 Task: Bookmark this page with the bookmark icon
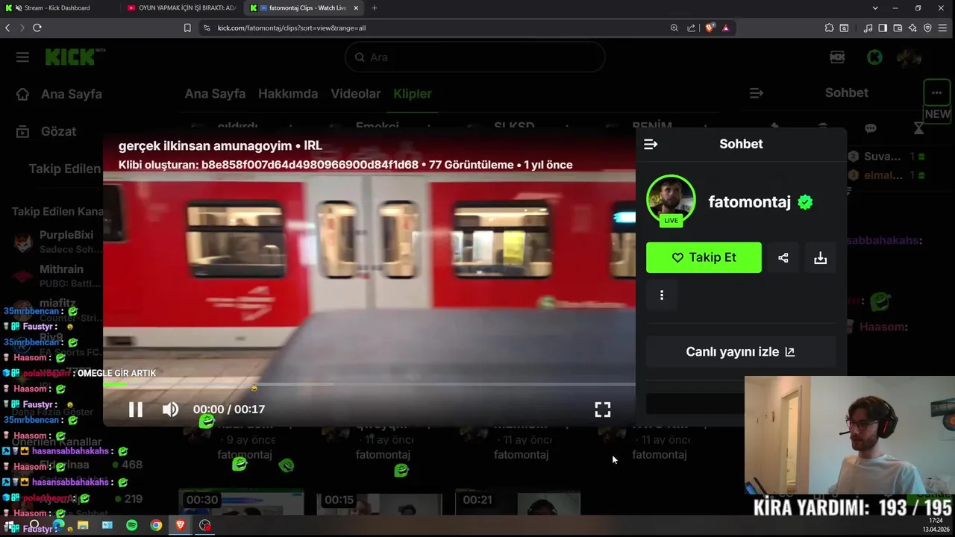[x=187, y=28]
